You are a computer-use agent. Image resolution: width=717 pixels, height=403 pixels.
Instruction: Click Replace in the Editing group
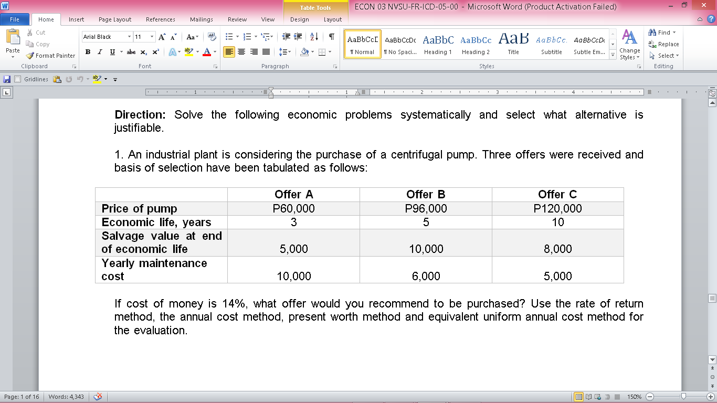pos(662,44)
